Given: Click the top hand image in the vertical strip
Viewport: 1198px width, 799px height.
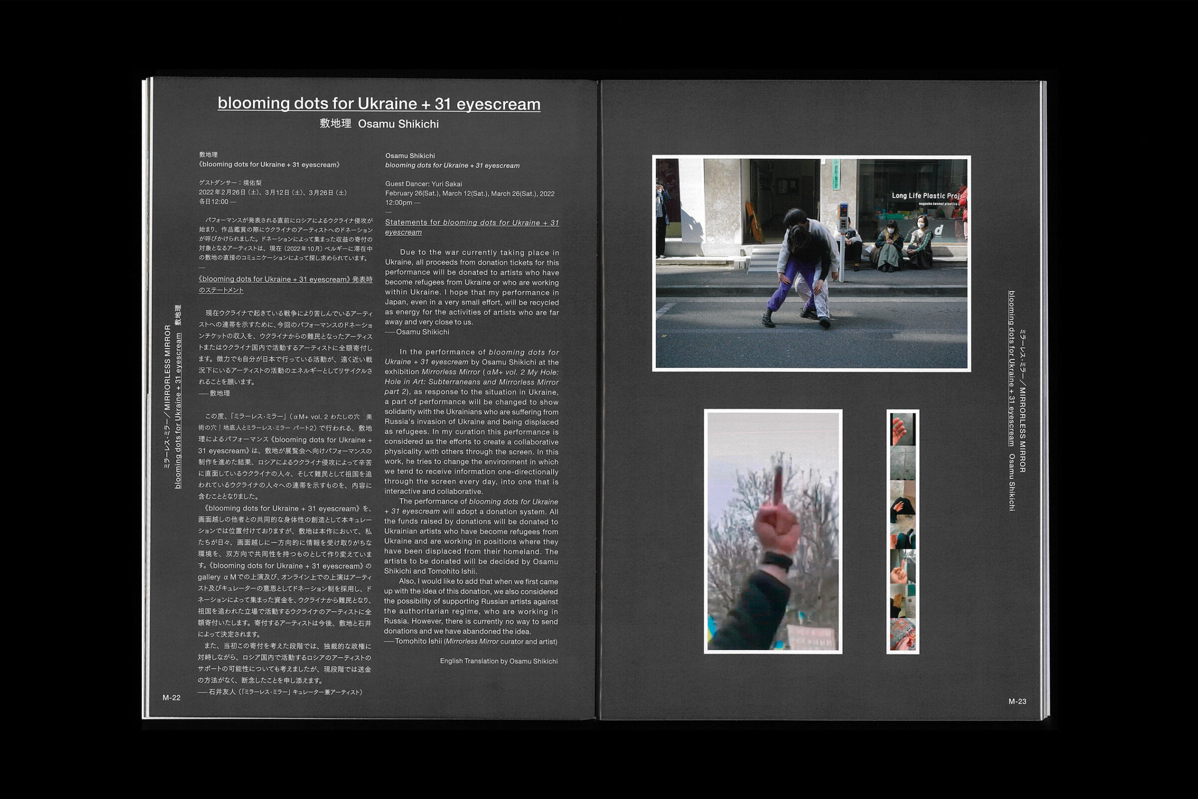Looking at the screenshot, I should (x=901, y=429).
